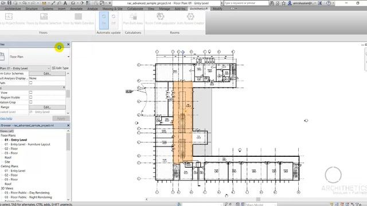Click the Text 'A' tool icon

[65, 3]
